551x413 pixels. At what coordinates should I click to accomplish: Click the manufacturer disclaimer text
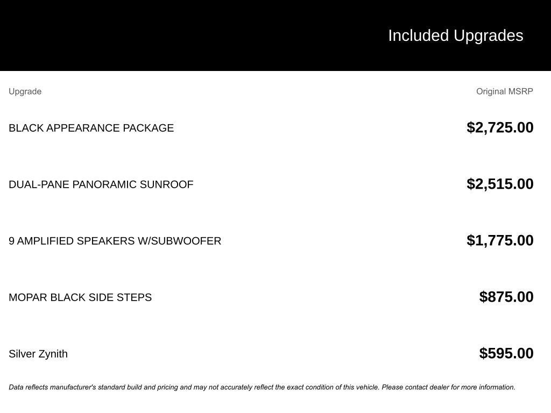[262, 387]
